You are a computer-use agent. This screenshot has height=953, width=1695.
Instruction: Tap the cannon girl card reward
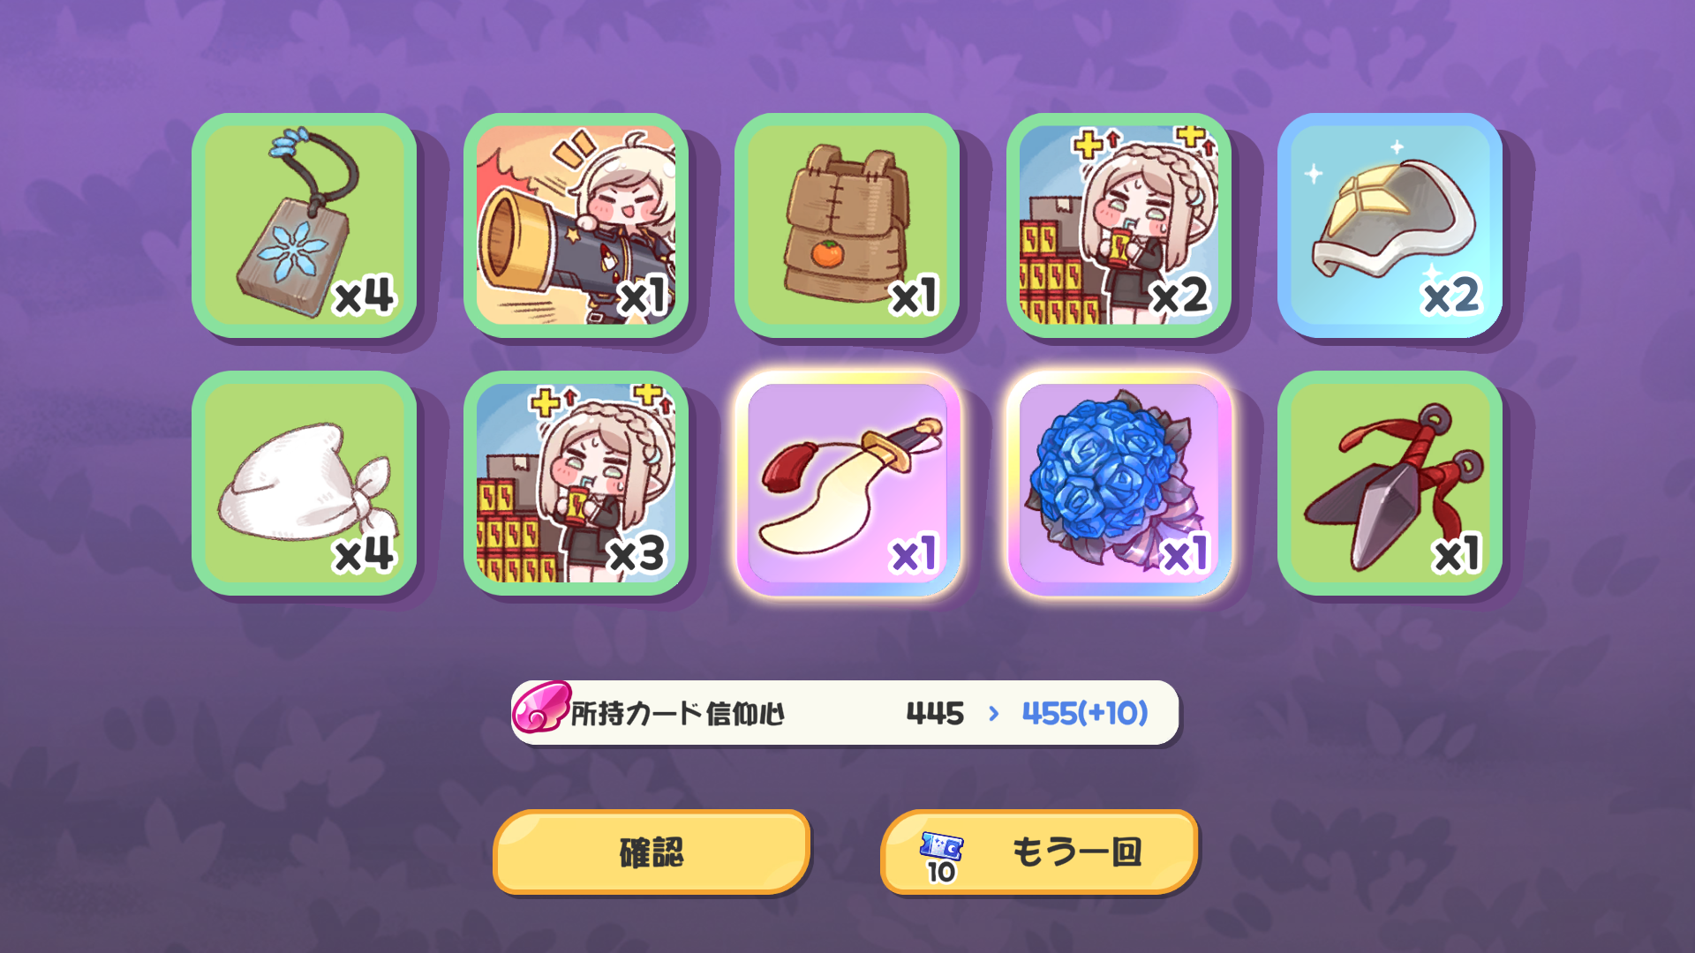point(576,225)
